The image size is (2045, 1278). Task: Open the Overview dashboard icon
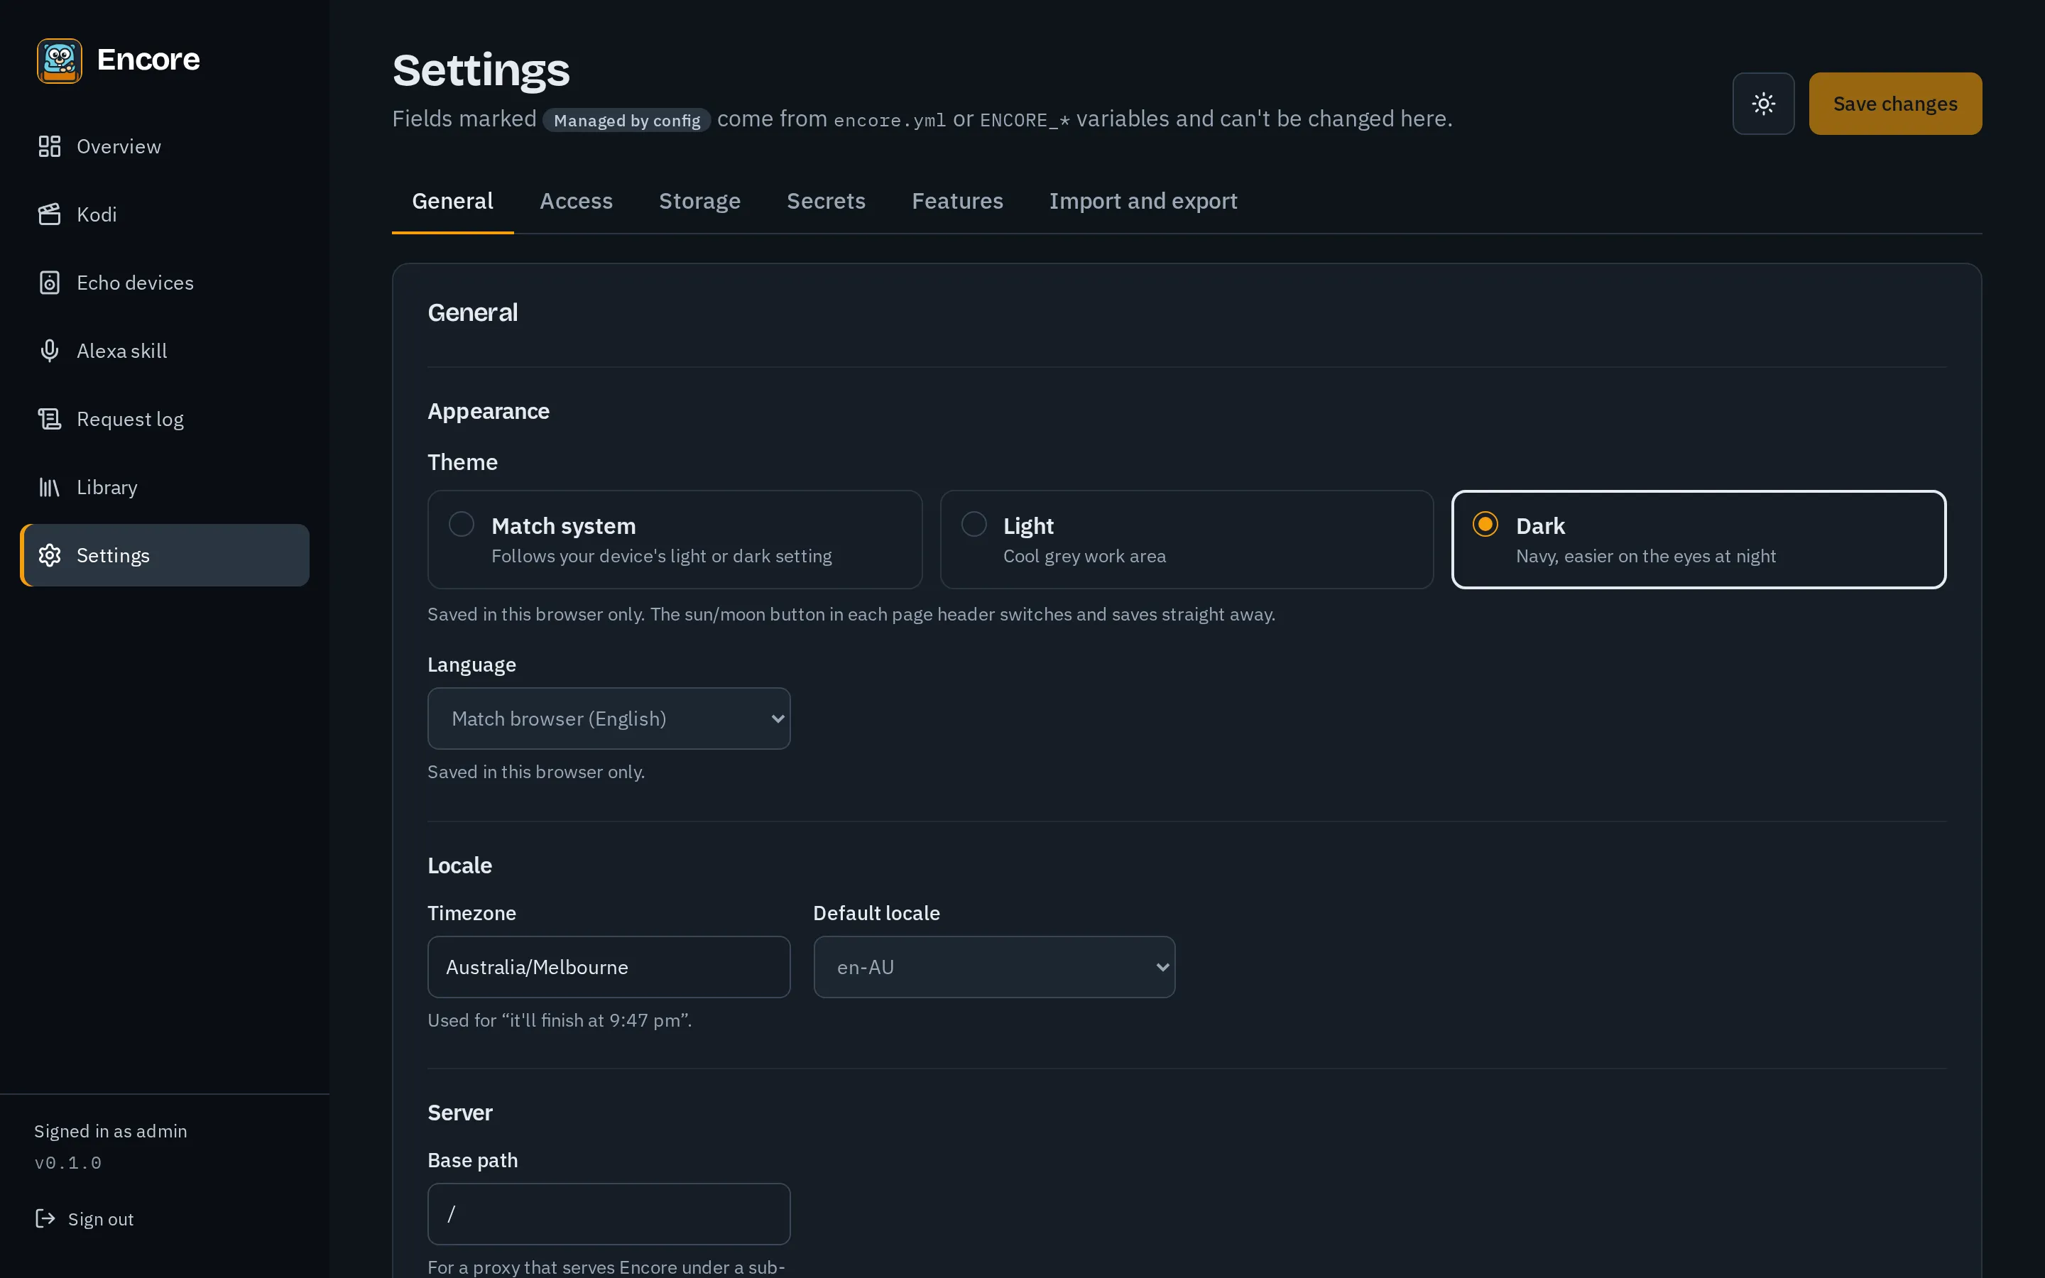(50, 146)
